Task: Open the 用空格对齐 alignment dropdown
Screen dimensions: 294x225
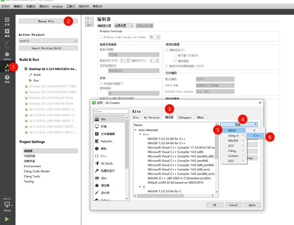Action: coord(134,71)
